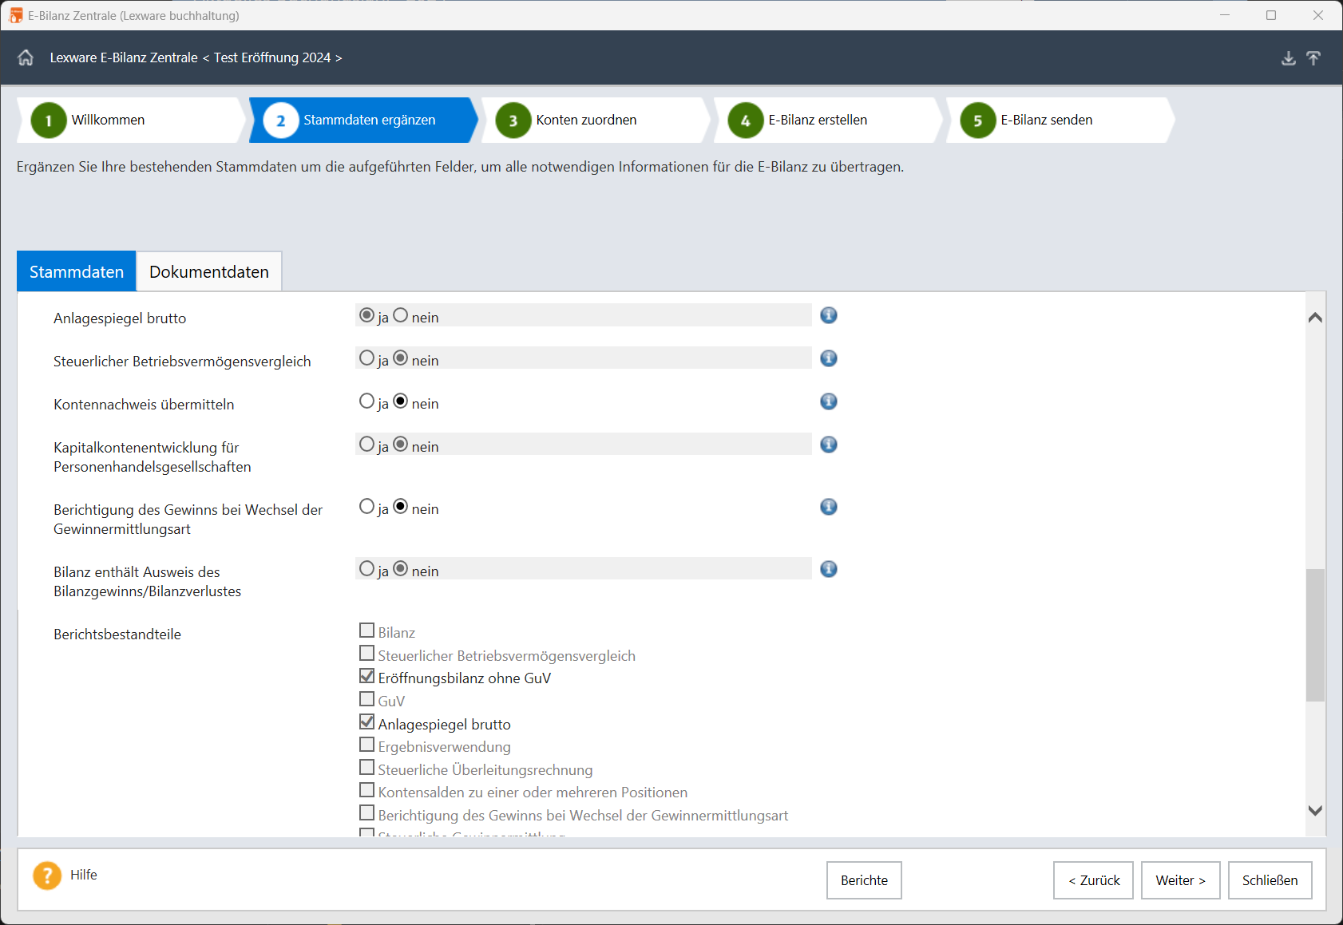Click 'Lexware E-Bilanz Zentrale' breadcrumb
Screen dimensions: 1343x925
[x=124, y=57]
